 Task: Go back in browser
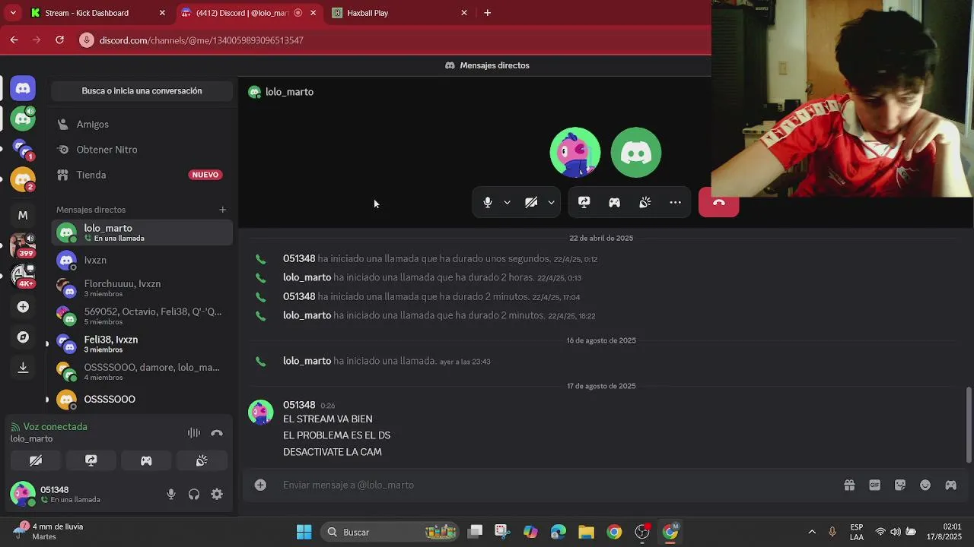click(x=14, y=40)
